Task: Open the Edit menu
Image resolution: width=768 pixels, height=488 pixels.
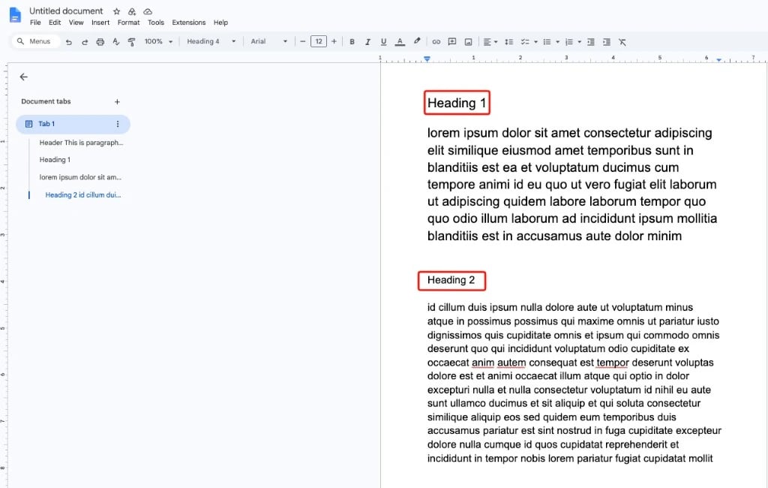Action: coord(55,23)
